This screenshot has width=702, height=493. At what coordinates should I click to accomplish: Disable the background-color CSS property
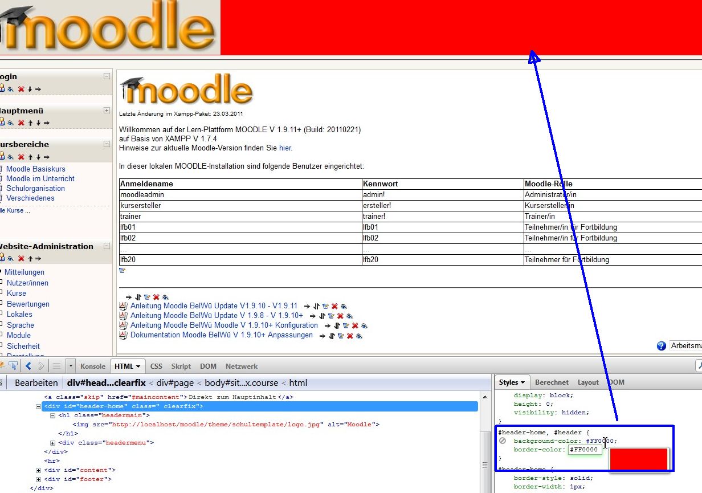[x=503, y=441]
